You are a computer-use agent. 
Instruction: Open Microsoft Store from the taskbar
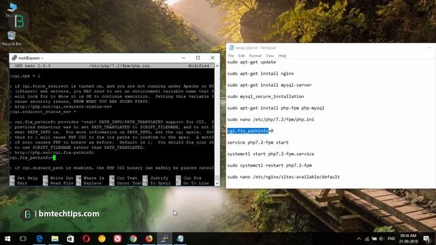(x=70, y=239)
